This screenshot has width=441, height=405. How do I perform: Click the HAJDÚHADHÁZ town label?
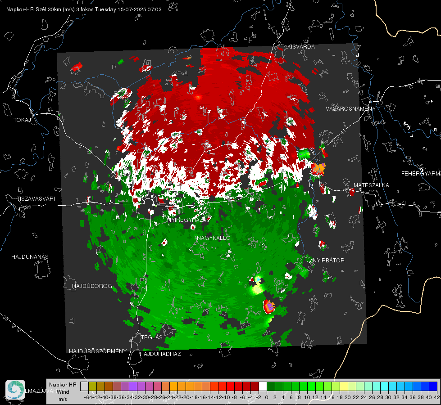(x=160, y=354)
